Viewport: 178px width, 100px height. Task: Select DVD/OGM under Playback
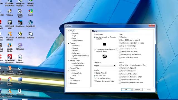pos(76,46)
